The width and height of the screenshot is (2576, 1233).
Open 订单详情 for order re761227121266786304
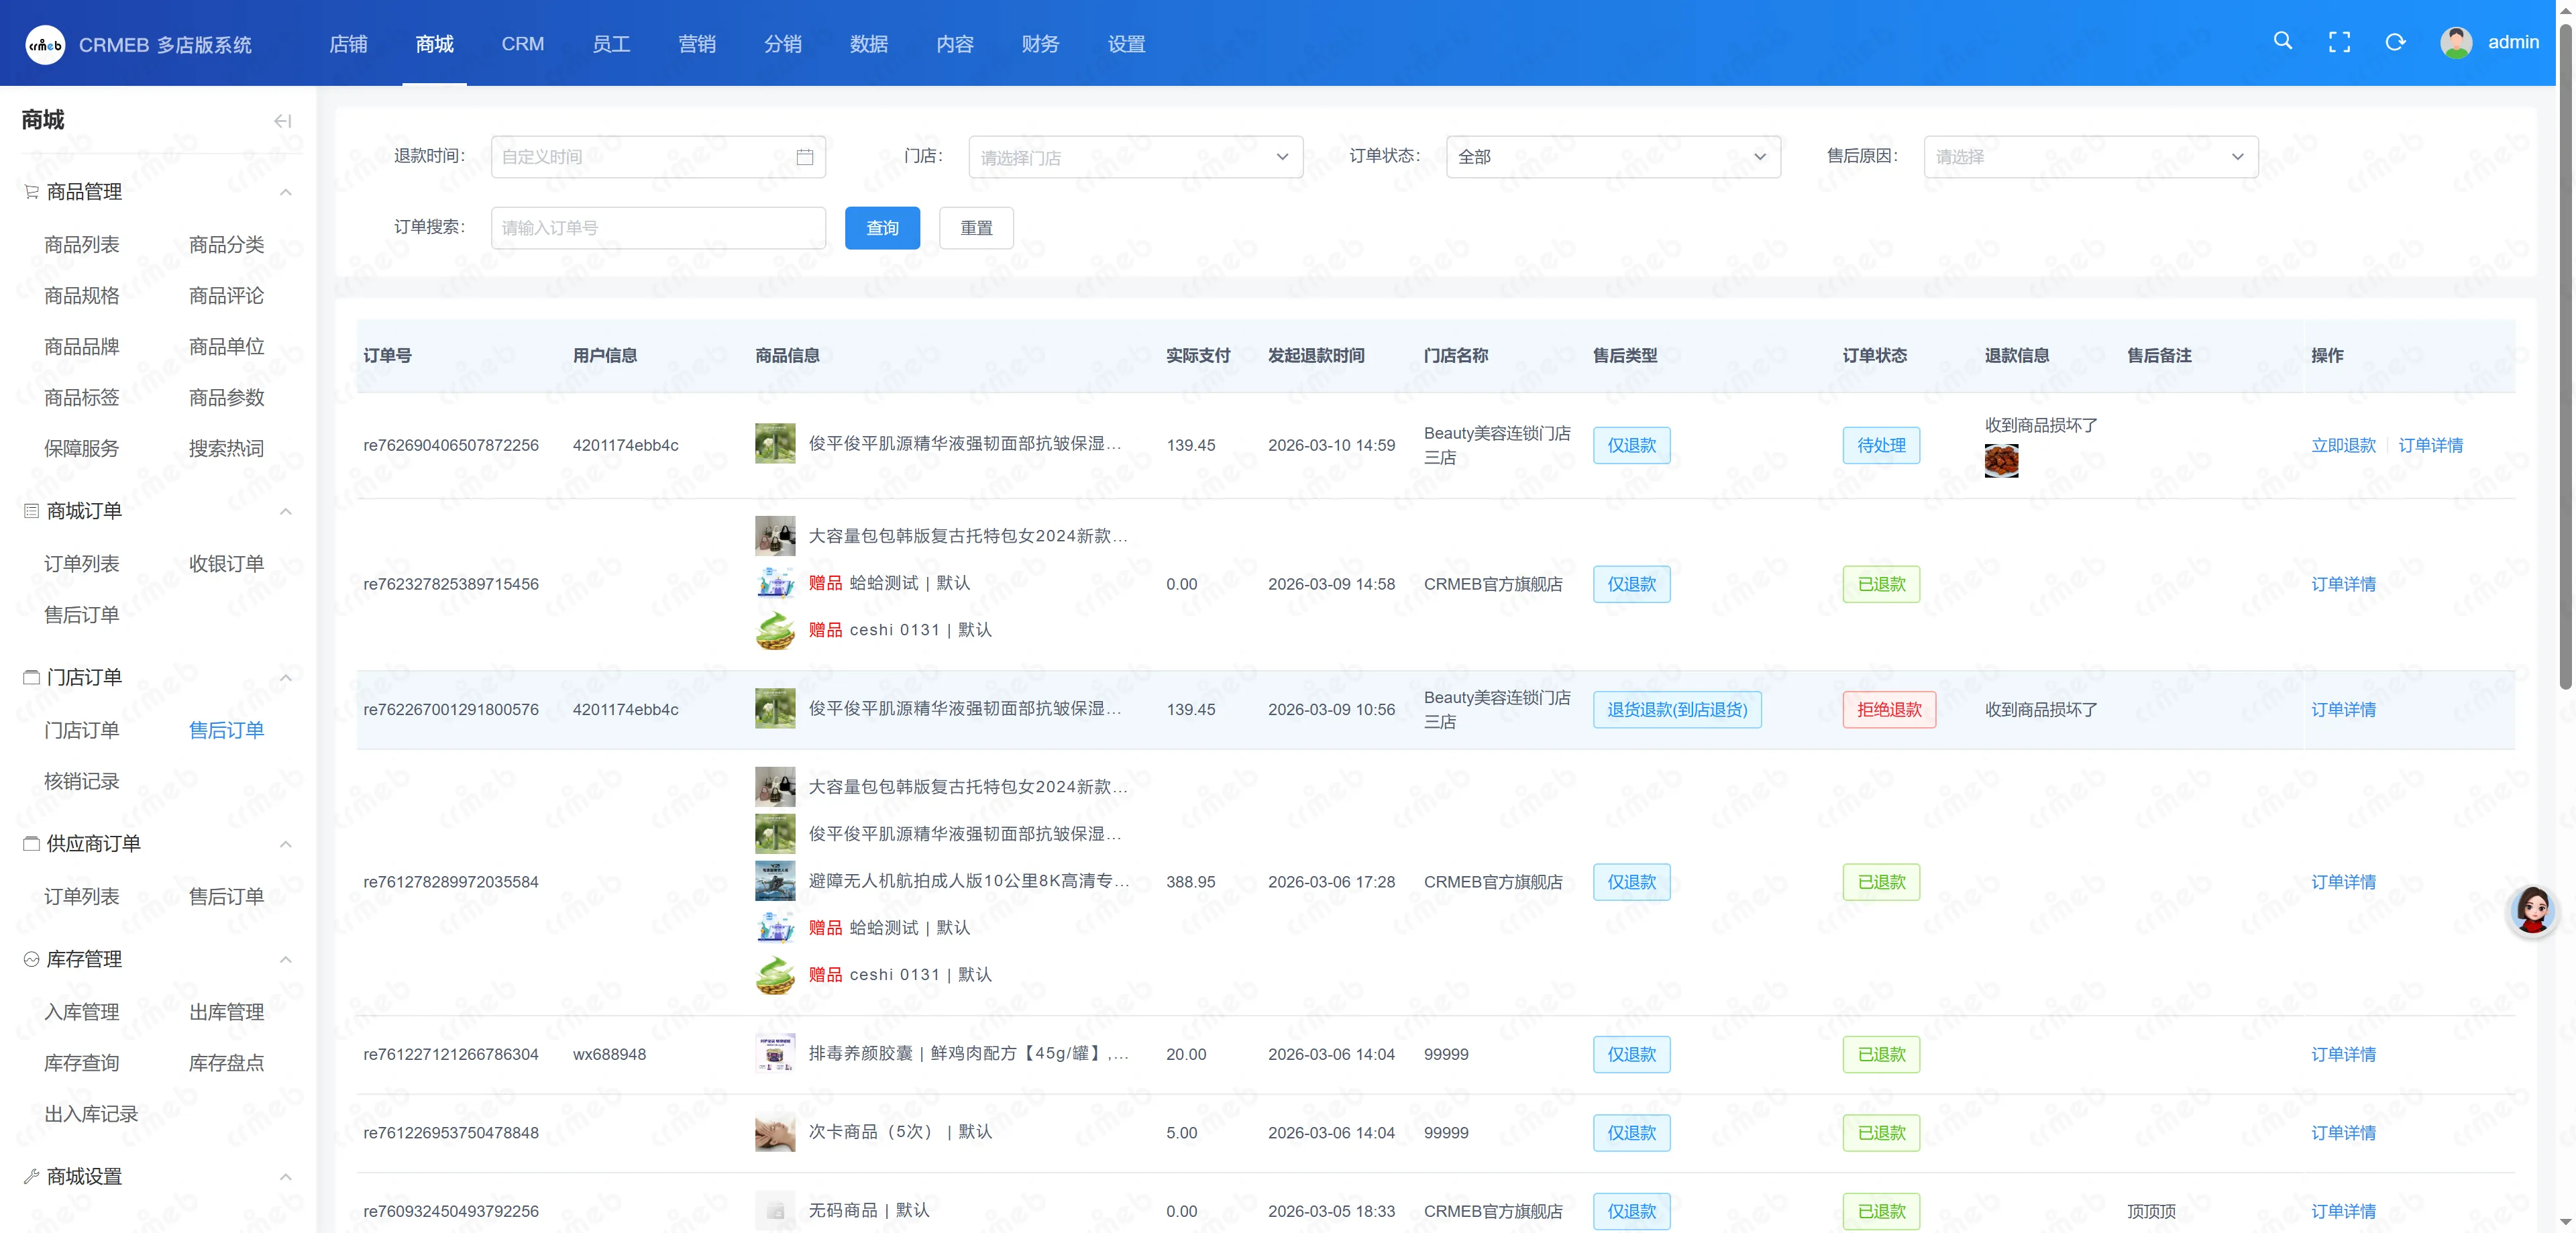click(2343, 1054)
